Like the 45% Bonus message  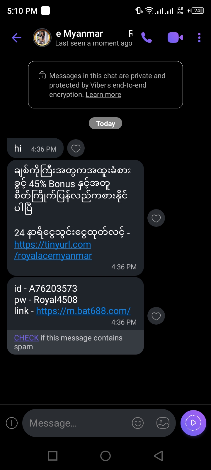[156, 218]
